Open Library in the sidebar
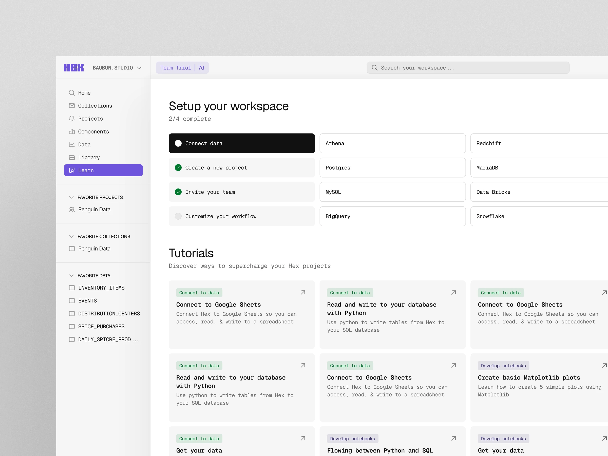 click(103, 157)
